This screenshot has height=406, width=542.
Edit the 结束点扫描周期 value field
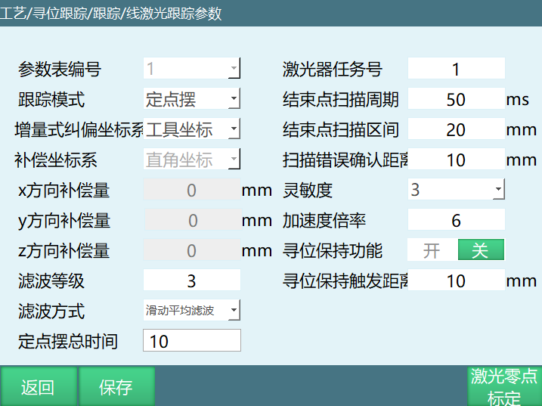coord(456,99)
